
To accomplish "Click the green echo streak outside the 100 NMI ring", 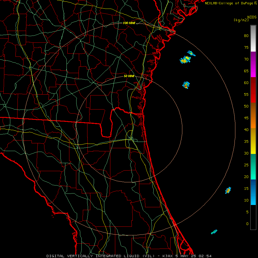I will click(x=214, y=232).
